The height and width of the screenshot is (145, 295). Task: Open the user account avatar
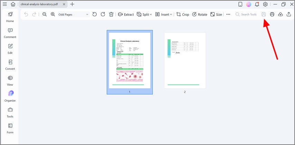[x=248, y=4]
